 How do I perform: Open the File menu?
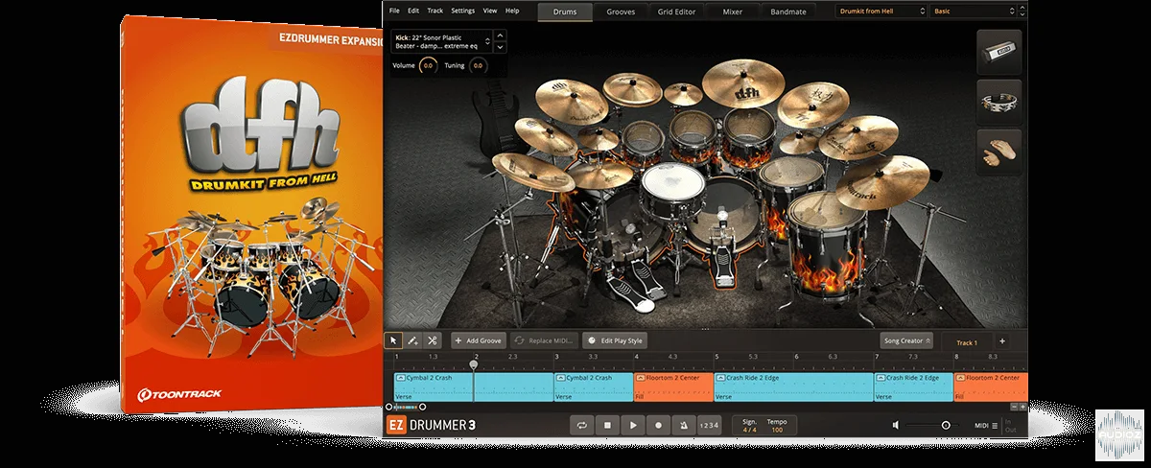click(x=393, y=11)
